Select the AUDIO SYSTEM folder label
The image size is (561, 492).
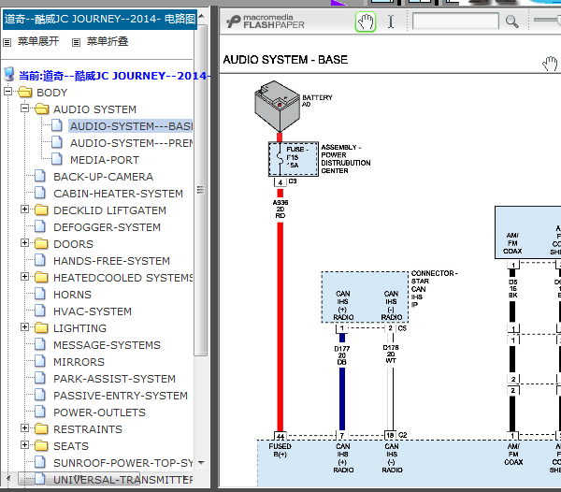pos(94,109)
